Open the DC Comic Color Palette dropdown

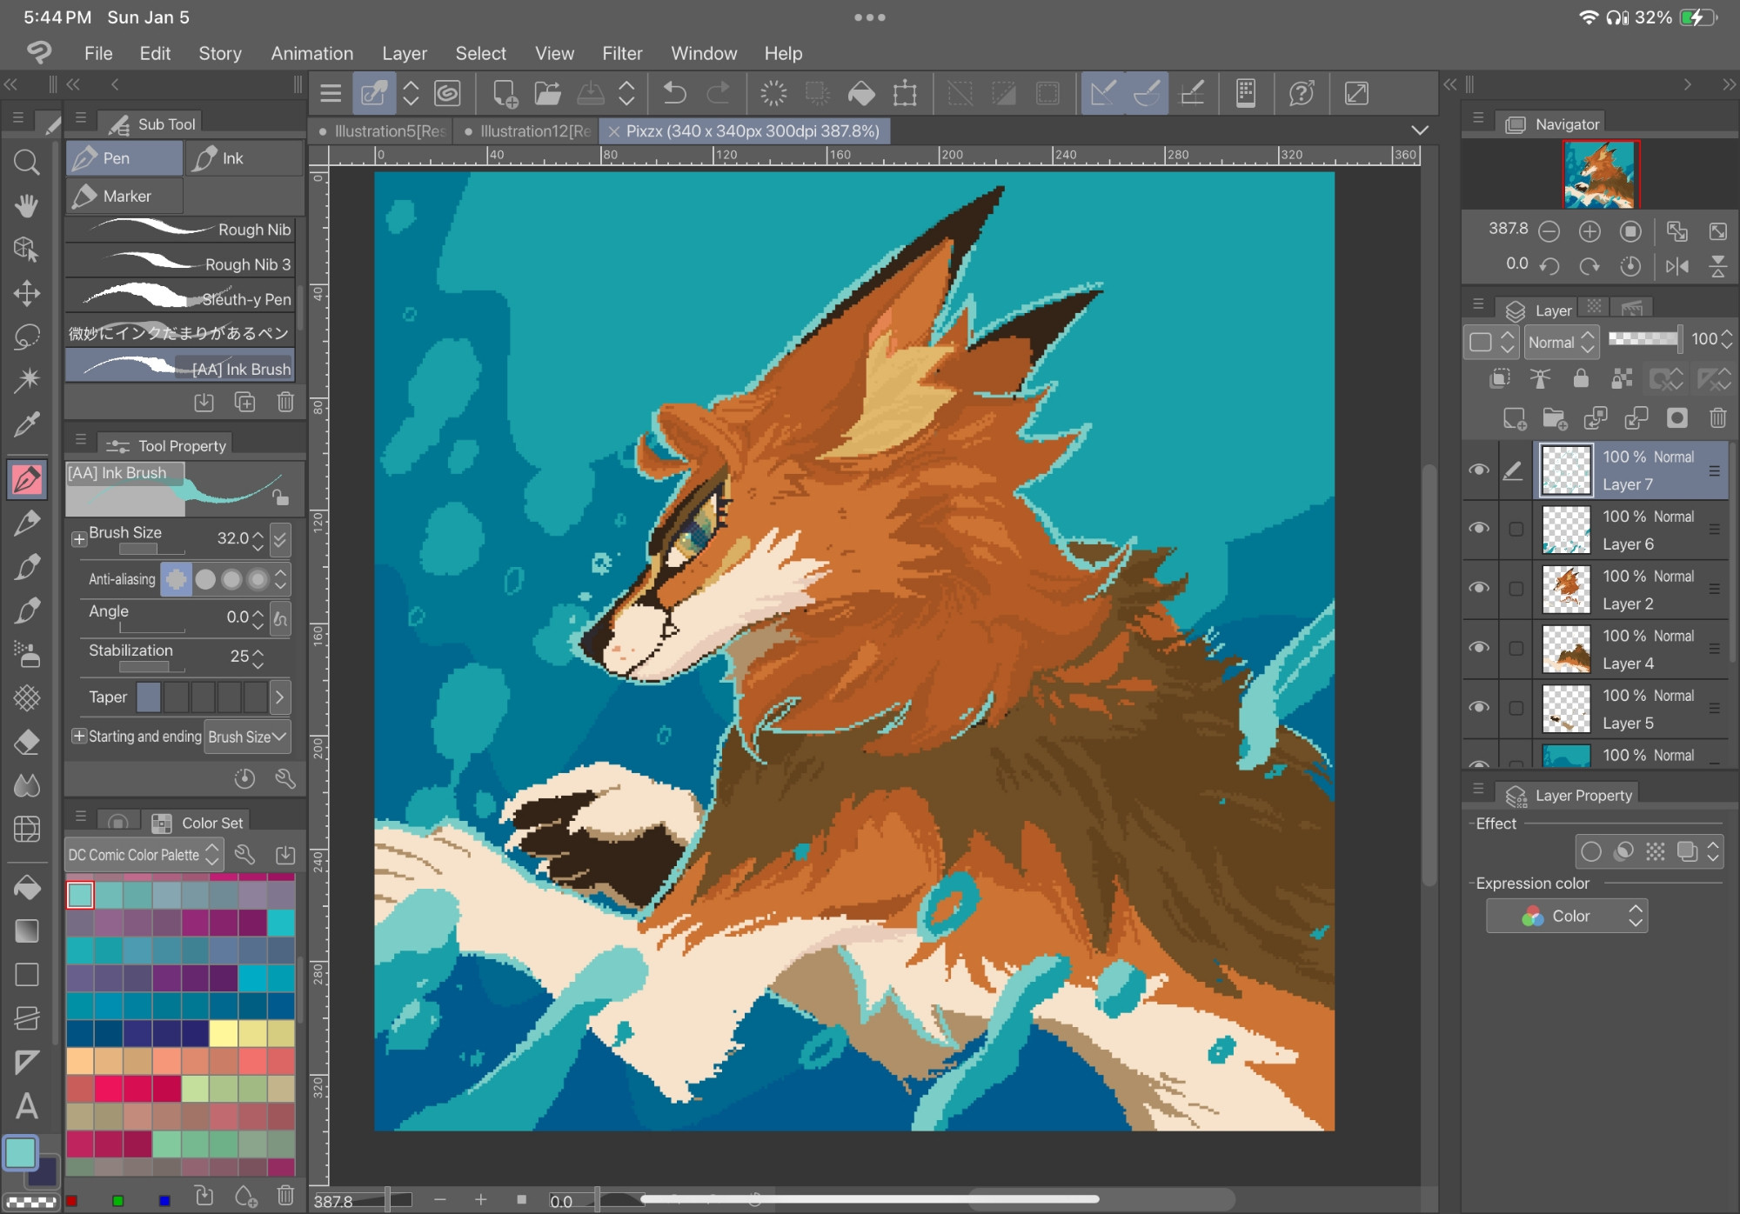(144, 855)
